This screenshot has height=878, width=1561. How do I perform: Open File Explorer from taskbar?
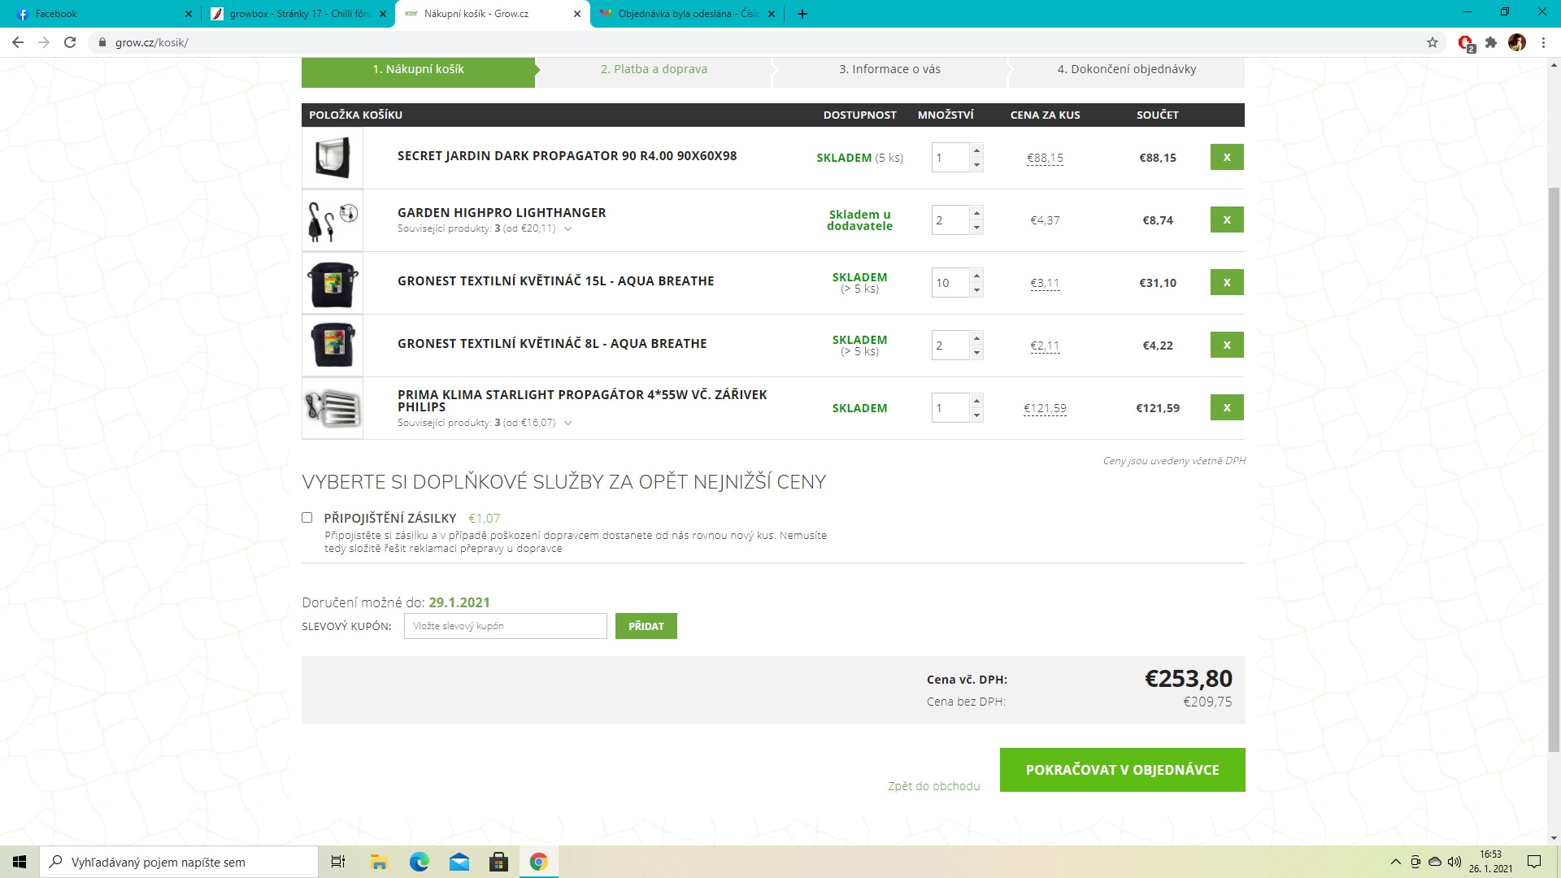point(379,862)
